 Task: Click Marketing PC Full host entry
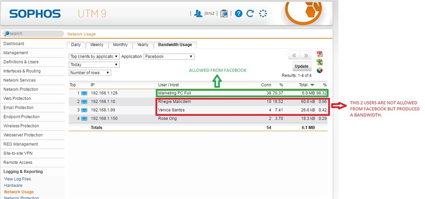(x=175, y=93)
